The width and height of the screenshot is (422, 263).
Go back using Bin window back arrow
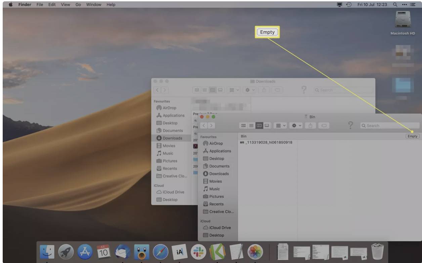click(204, 125)
